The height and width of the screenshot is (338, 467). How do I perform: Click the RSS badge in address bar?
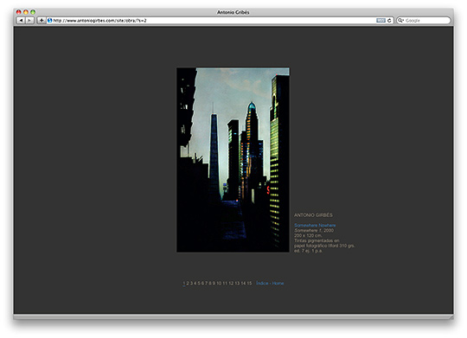click(x=381, y=20)
